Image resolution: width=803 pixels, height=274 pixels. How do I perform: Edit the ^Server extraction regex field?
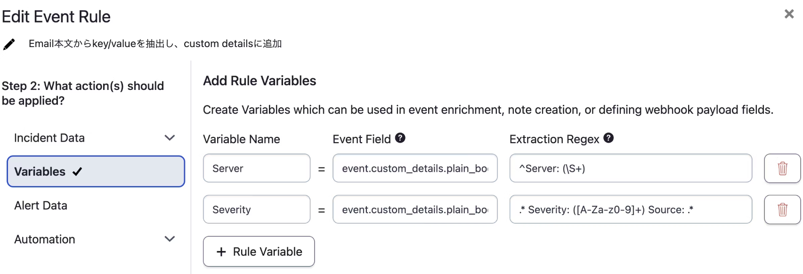point(630,168)
